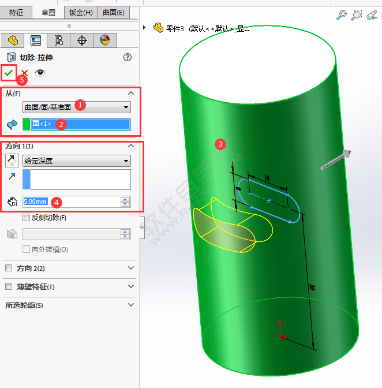Click the 10 dimension on the sketch
Image resolution: width=382 pixels, height=388 pixels.
[x=267, y=178]
